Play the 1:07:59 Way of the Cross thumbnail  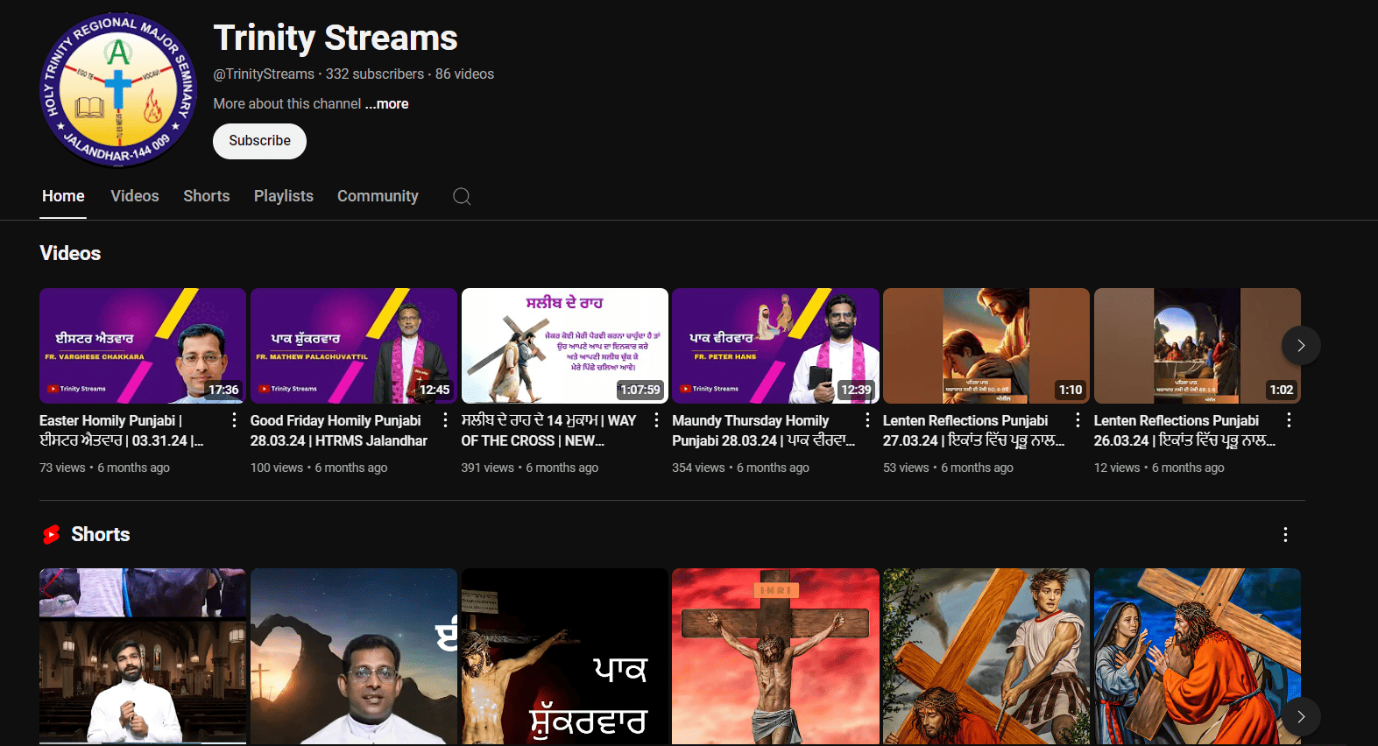tap(565, 346)
